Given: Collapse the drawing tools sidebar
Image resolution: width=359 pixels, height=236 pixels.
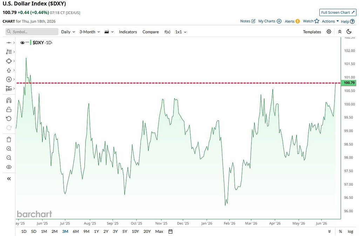Looking at the screenshot, I should coord(9,178).
